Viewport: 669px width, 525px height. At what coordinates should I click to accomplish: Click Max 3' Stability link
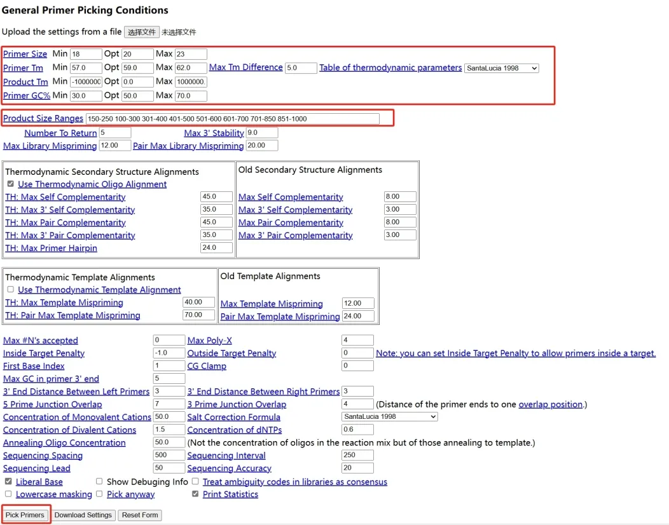point(214,133)
